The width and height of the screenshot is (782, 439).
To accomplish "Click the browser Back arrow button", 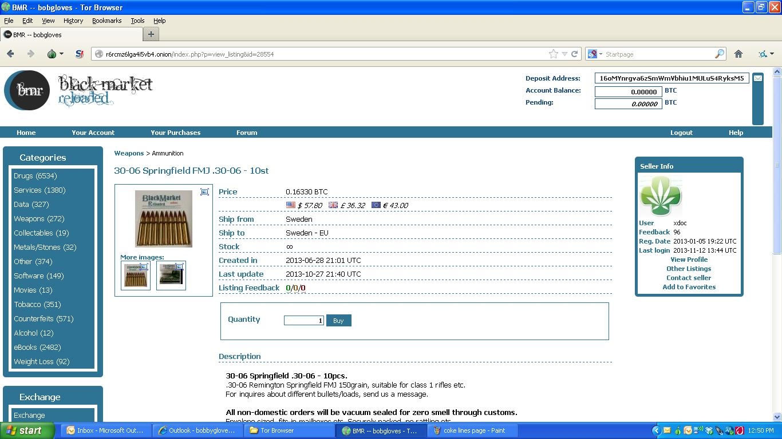I will (10, 54).
